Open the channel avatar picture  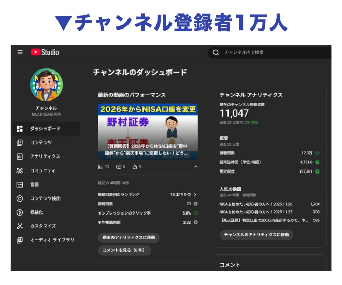tap(46, 85)
